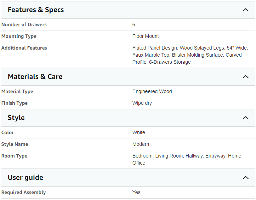Image resolution: width=256 pixels, height=200 pixels.
Task: Click the Style section heading
Action: pyautogui.click(x=16, y=118)
